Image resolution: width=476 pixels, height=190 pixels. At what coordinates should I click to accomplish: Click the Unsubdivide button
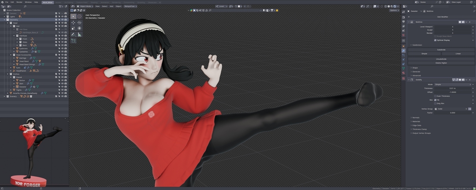441,59
